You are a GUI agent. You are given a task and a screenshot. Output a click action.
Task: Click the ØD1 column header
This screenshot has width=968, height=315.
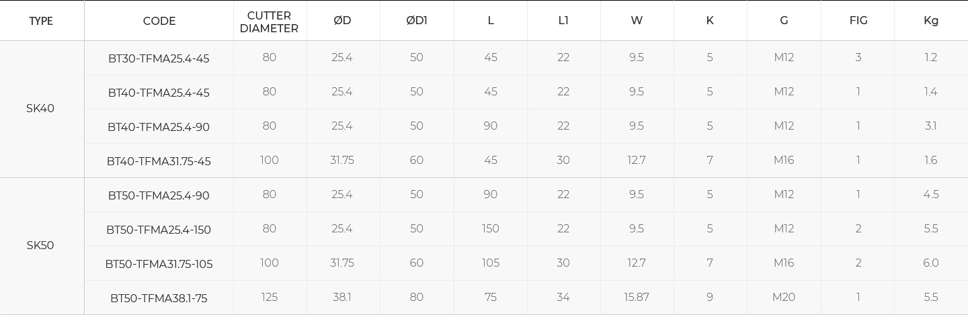click(417, 20)
